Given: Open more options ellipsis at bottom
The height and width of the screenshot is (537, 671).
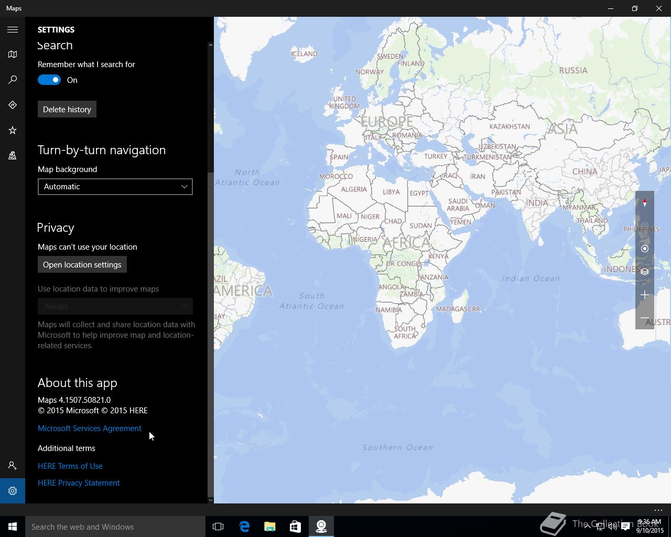Looking at the screenshot, I should coord(658,510).
